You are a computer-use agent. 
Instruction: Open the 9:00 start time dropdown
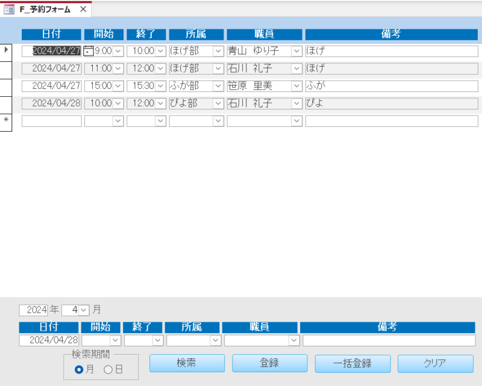click(118, 51)
